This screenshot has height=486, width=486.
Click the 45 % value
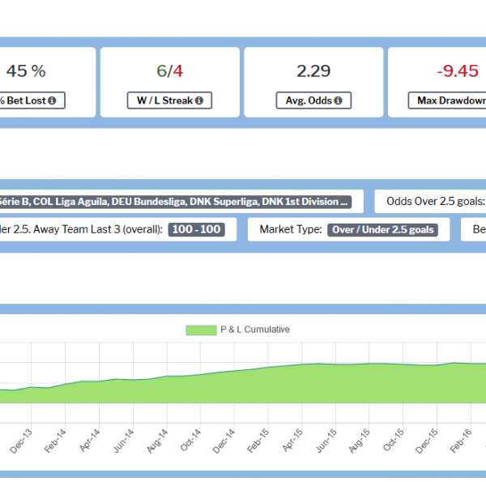tap(26, 71)
